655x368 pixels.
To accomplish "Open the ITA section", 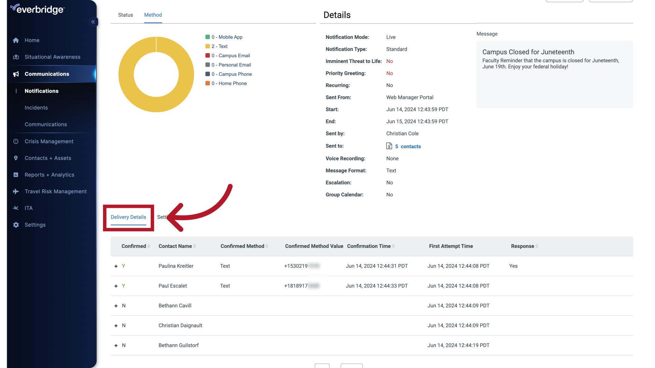I will (29, 208).
